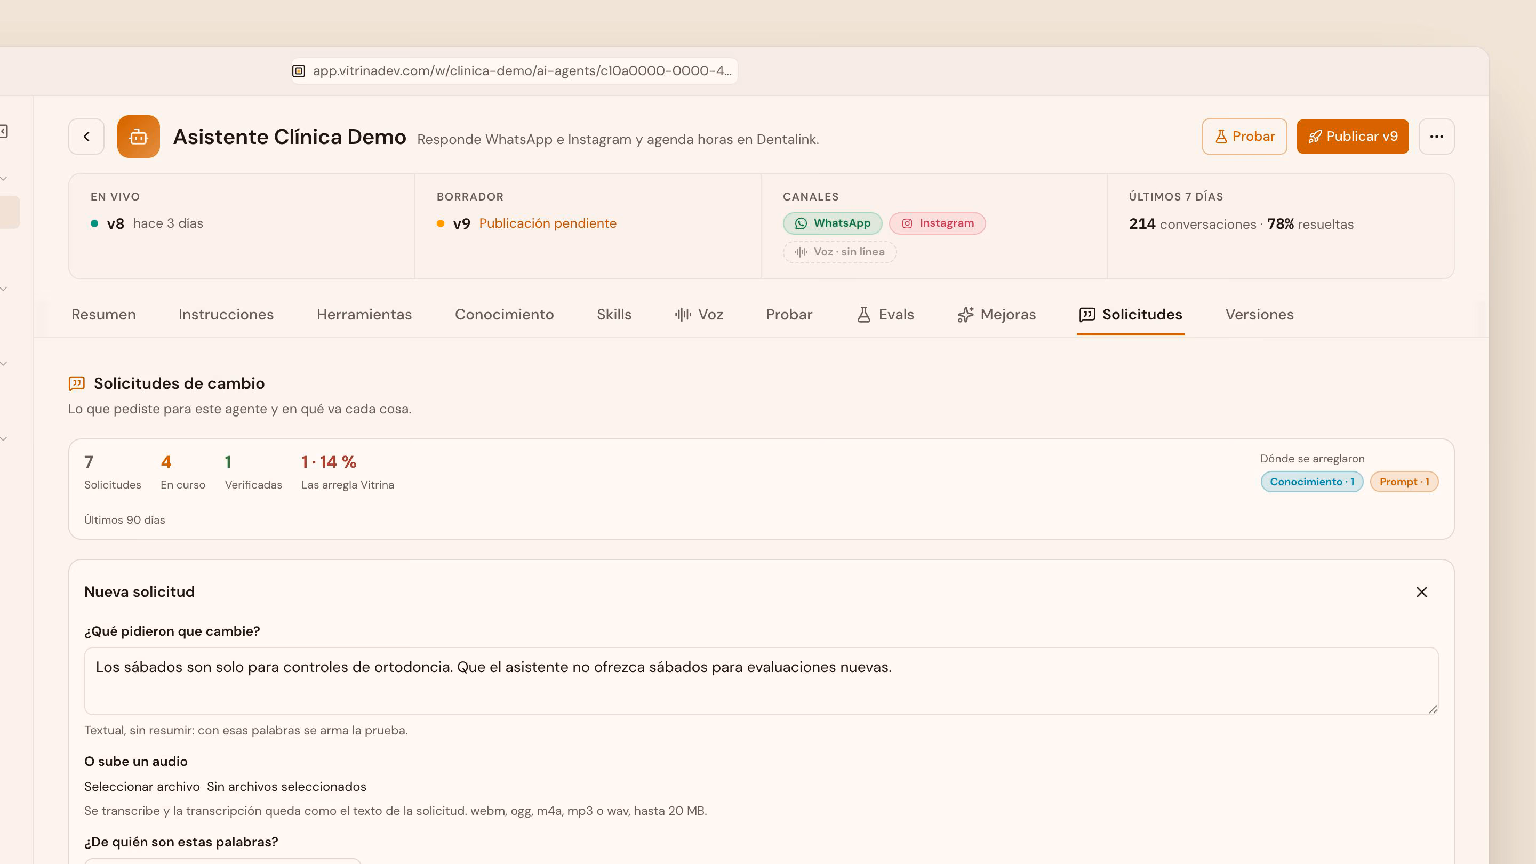Switch to the Instrucciones tab
Image resolution: width=1536 pixels, height=864 pixels.
(x=226, y=314)
